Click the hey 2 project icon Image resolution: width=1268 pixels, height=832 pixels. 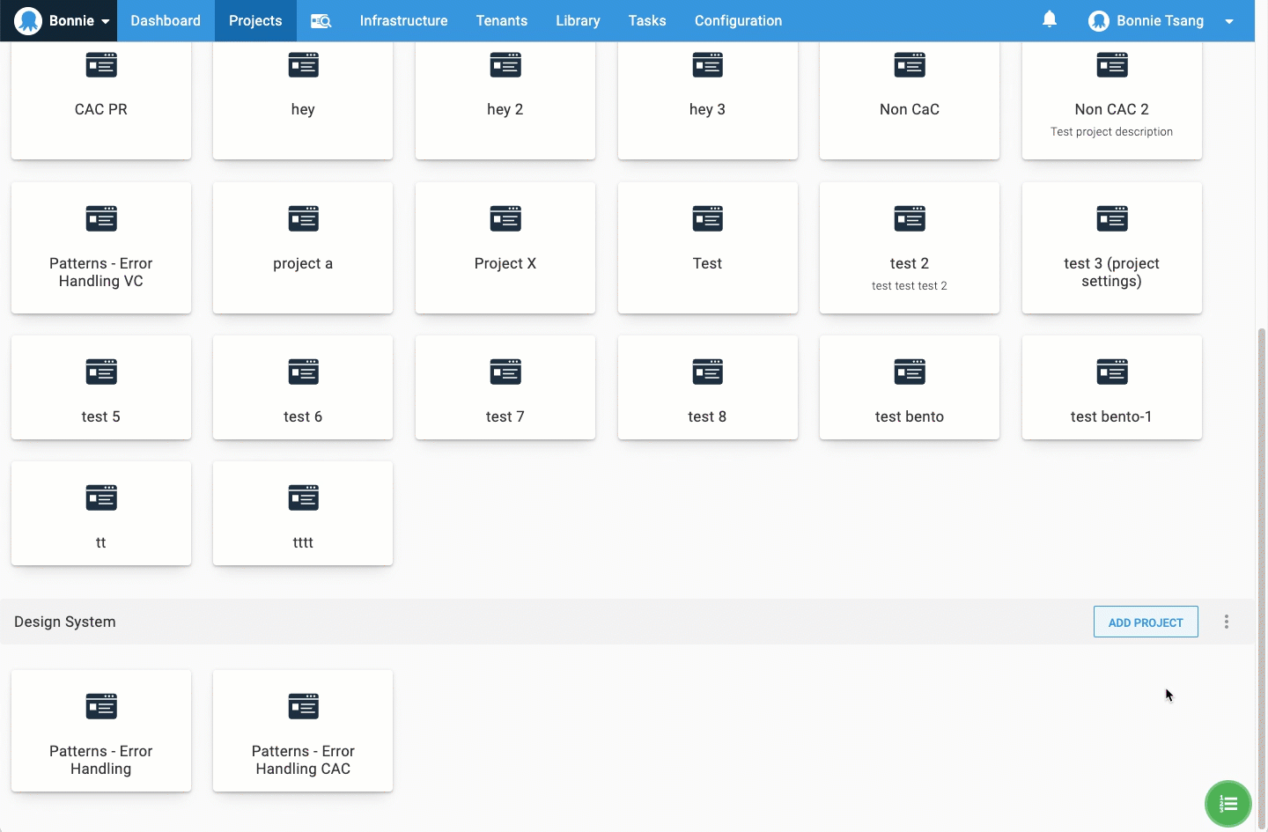click(505, 65)
